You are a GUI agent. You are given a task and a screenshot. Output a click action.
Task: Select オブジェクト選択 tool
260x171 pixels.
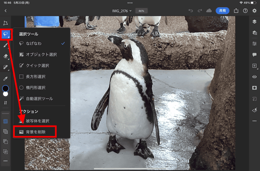[x=41, y=54]
